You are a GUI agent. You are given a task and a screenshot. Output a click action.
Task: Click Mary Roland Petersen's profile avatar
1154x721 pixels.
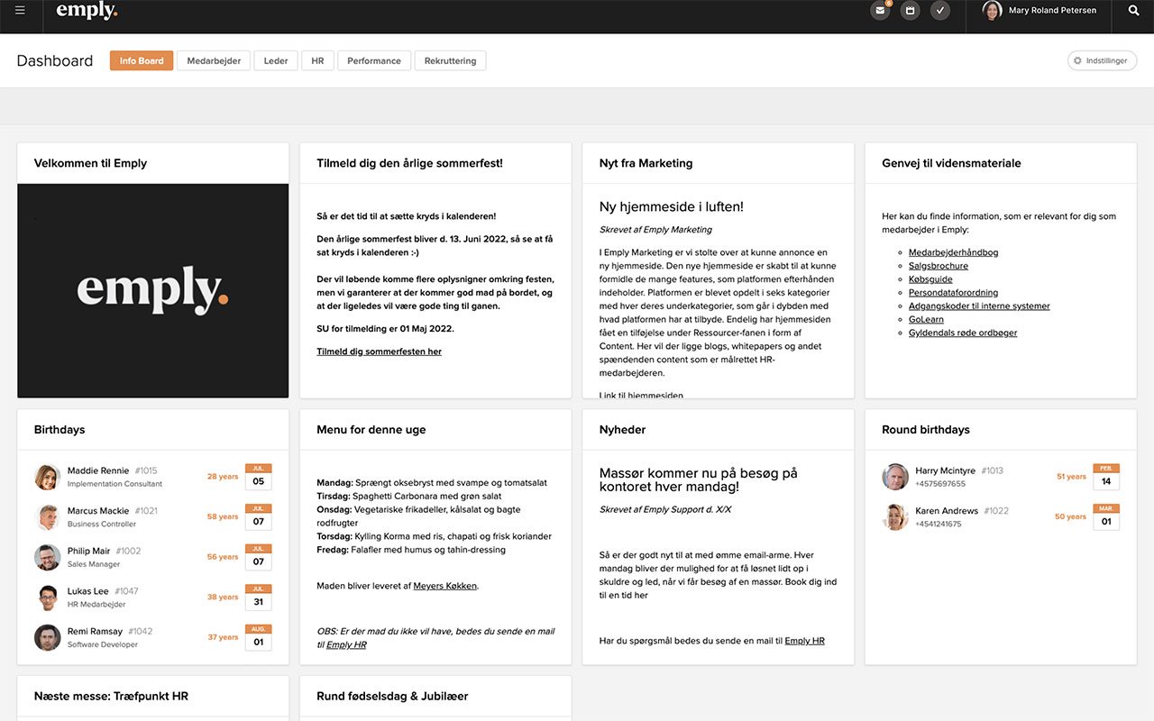pyautogui.click(x=992, y=11)
